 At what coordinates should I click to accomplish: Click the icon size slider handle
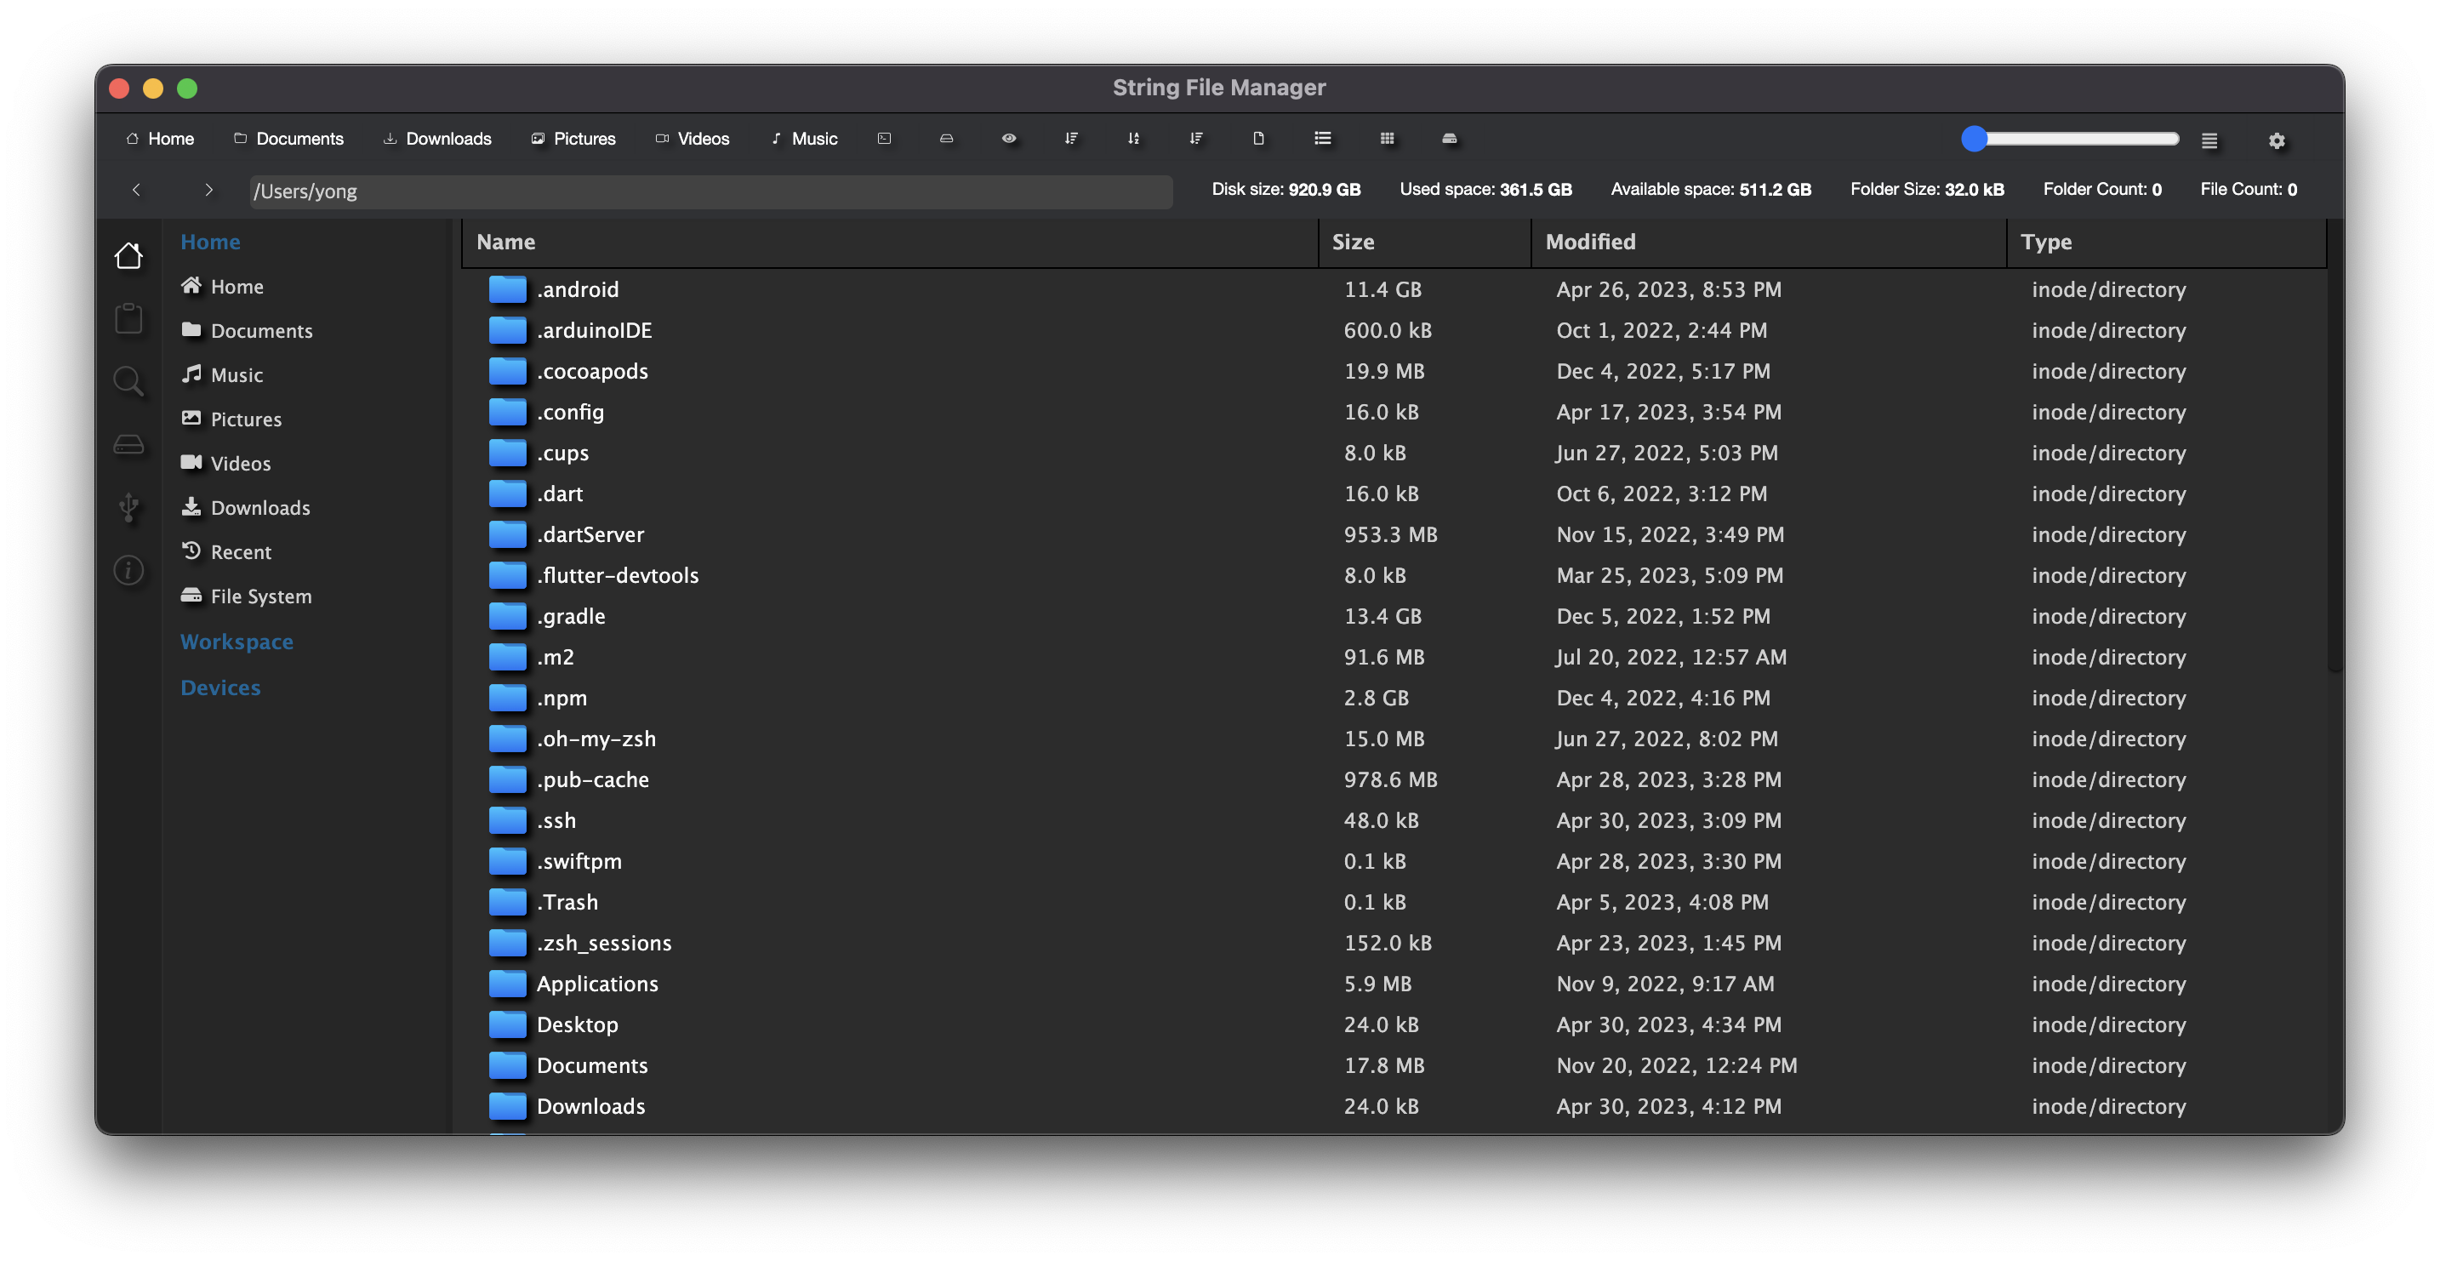click(1974, 140)
